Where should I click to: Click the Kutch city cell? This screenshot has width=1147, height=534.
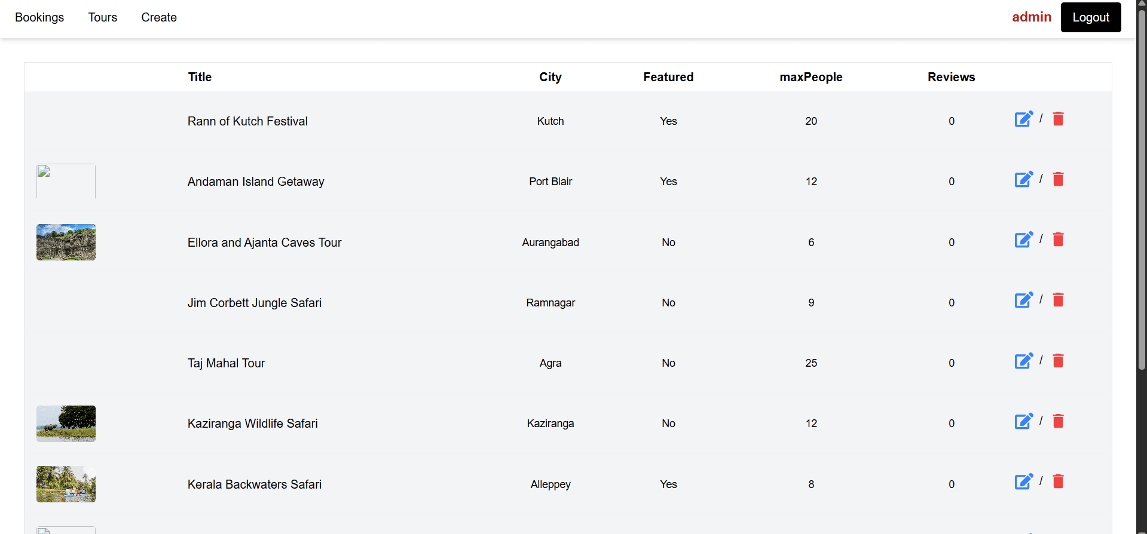550,121
